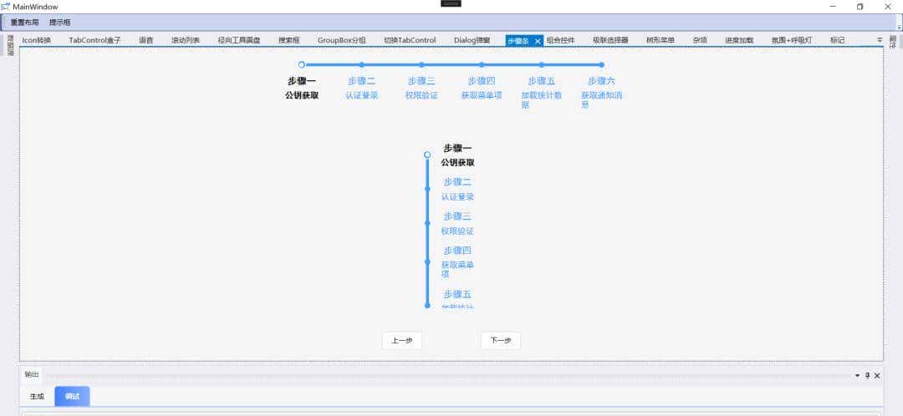Switch to the Icon转换 tab
903x416 pixels.
click(36, 40)
